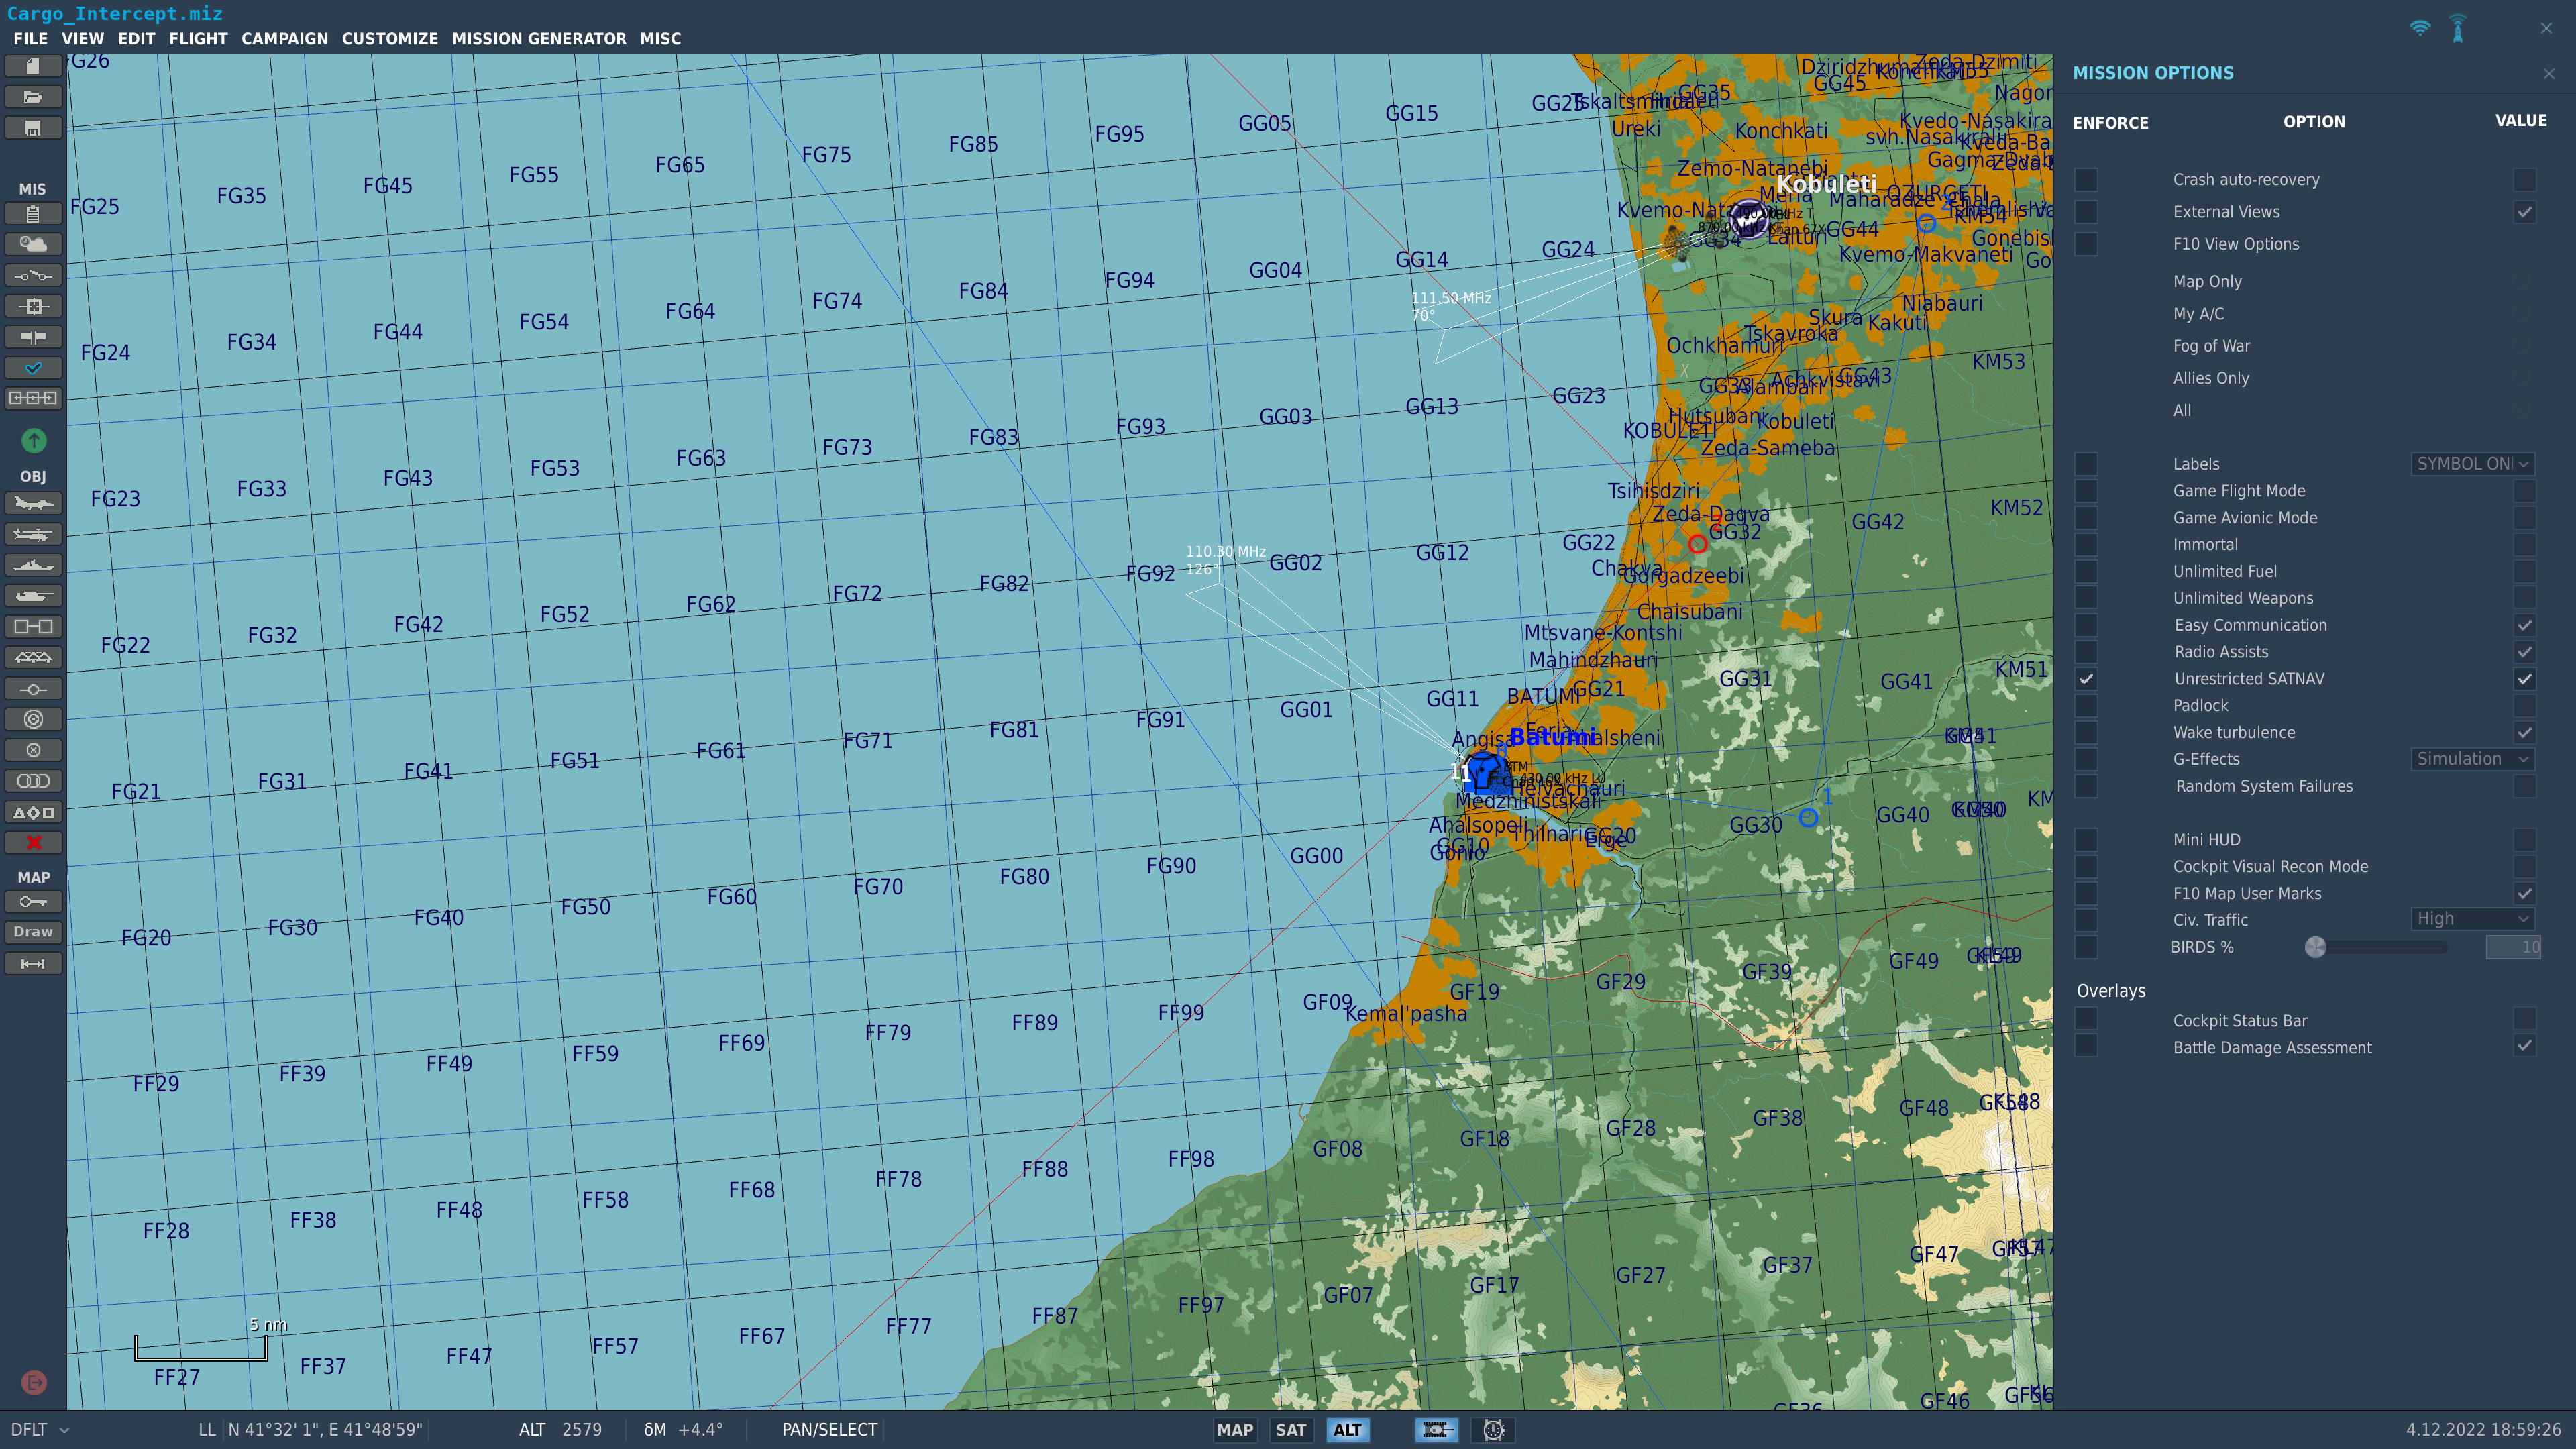Viewport: 2576px width, 1449px height.
Task: Enforce the F10 View Options setting
Action: tap(2086, 244)
